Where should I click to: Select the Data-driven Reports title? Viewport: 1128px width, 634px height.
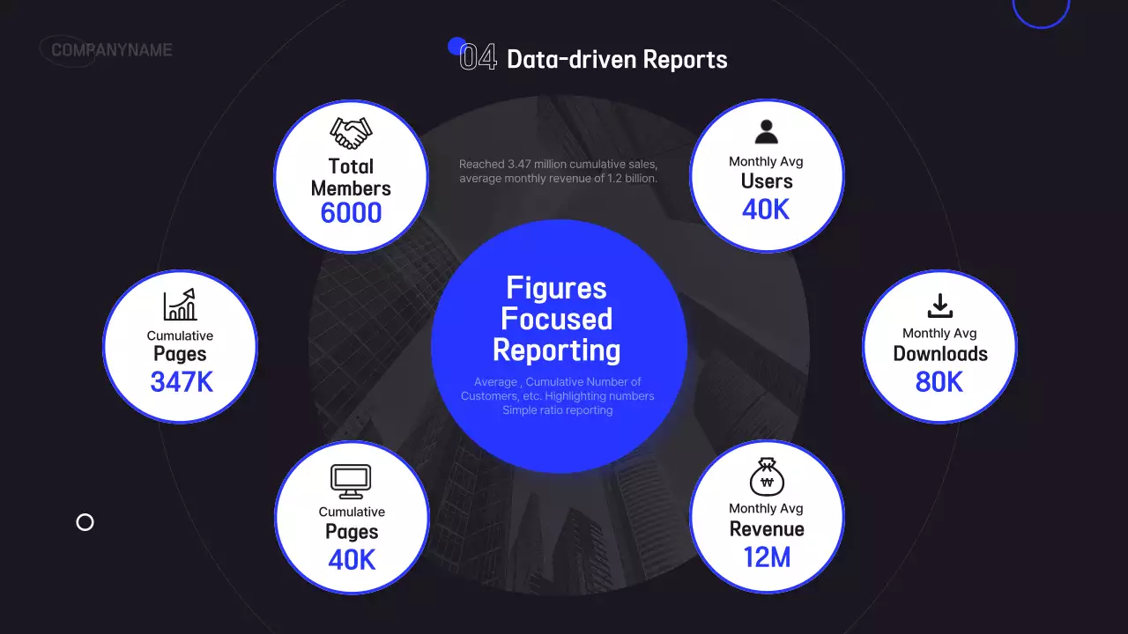[617, 59]
